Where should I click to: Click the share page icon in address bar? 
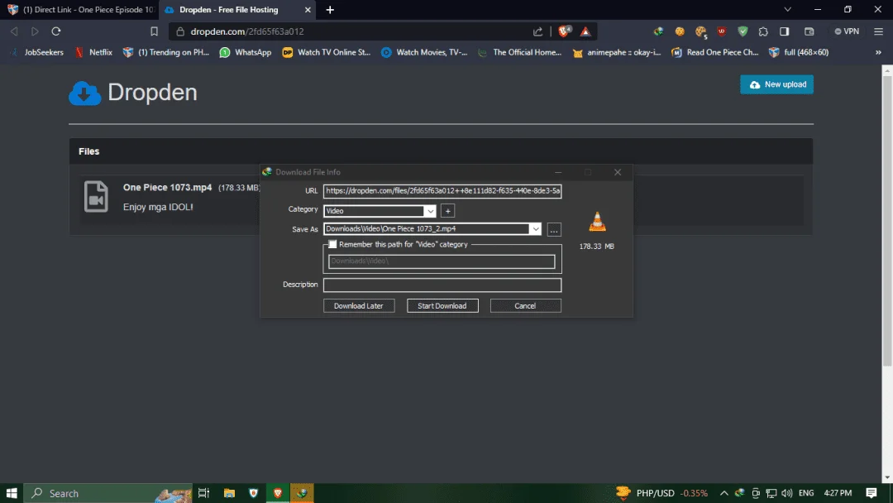[537, 31]
